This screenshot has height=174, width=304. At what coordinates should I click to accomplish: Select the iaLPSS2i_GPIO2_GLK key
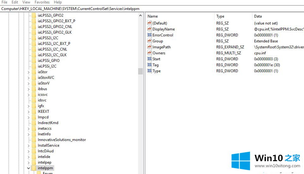(x=55, y=32)
